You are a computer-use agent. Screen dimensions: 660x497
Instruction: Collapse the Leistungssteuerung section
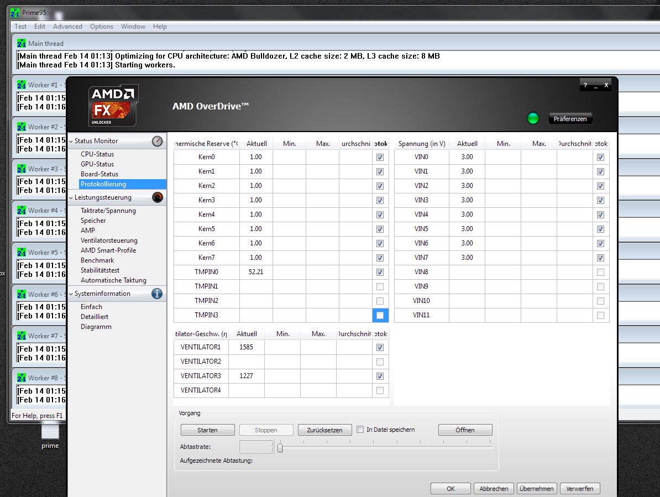pyautogui.click(x=71, y=198)
